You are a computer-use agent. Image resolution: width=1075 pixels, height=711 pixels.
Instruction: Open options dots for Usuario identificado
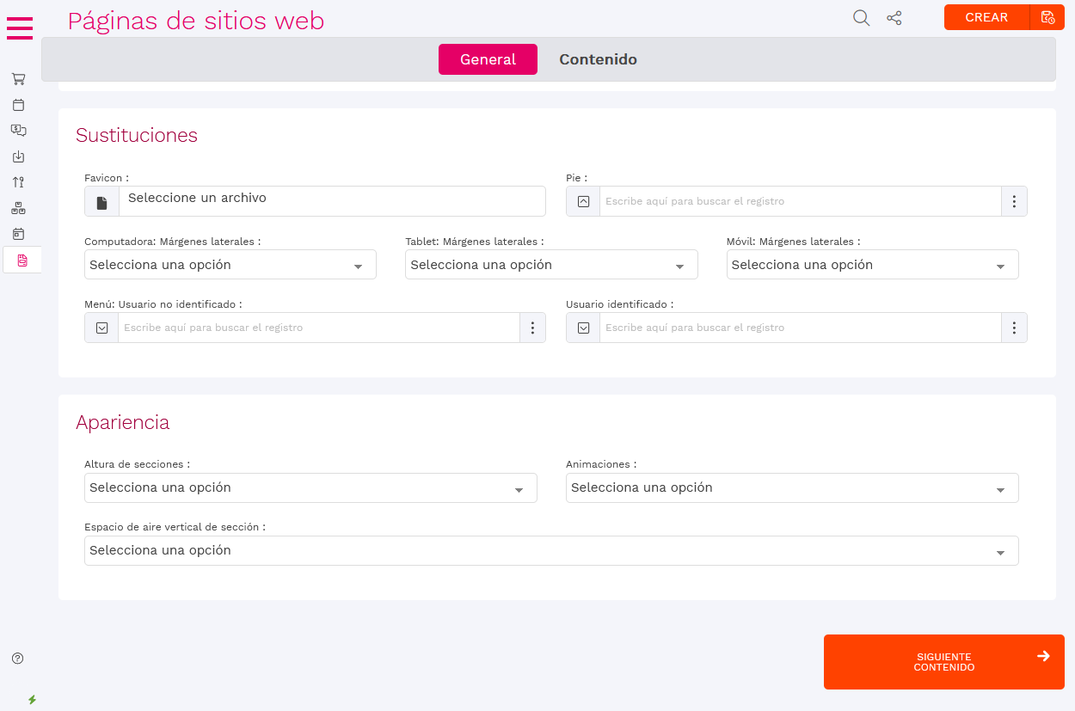pos(1014,328)
